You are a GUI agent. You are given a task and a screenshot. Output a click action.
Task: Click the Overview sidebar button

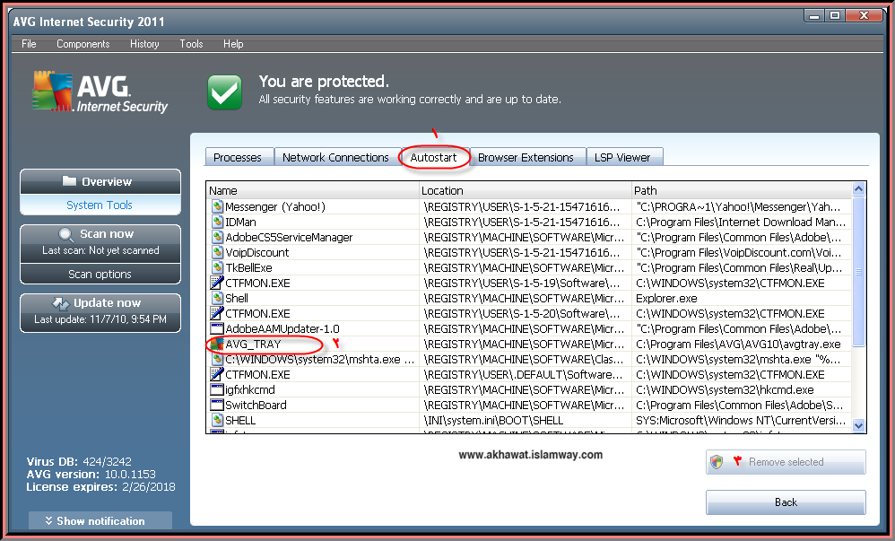click(100, 181)
